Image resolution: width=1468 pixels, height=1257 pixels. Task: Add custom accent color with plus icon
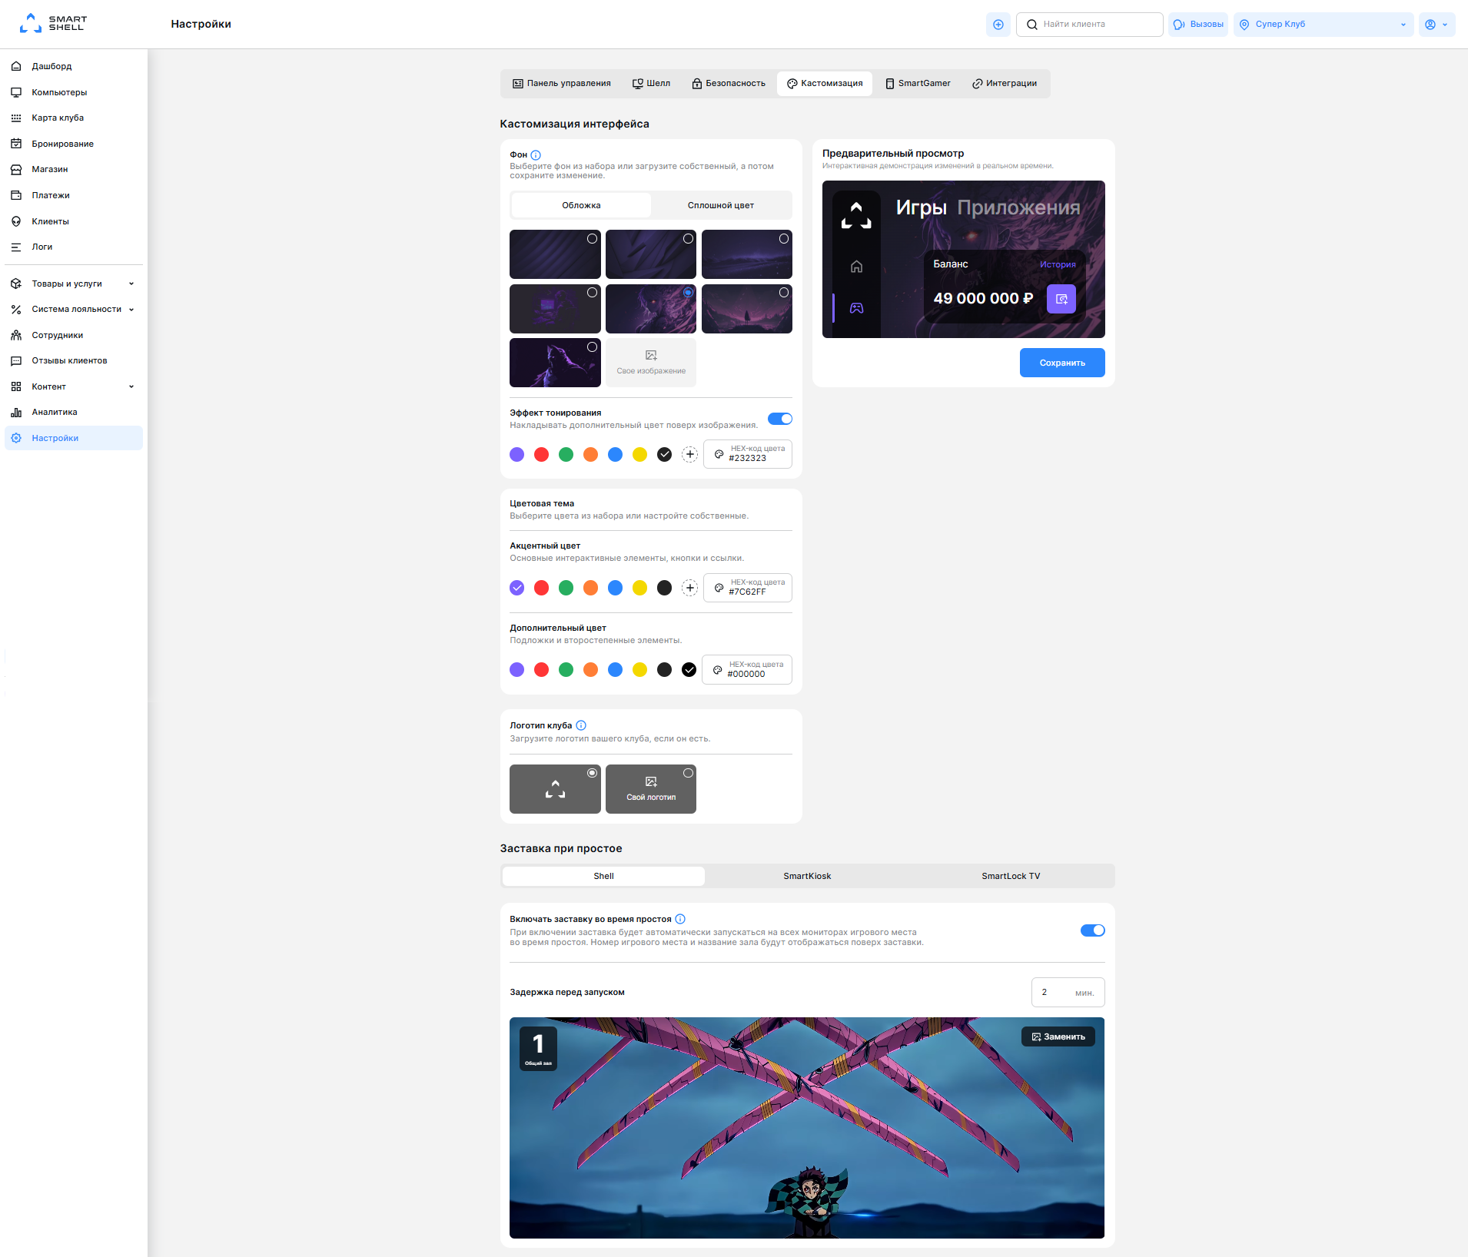click(689, 588)
